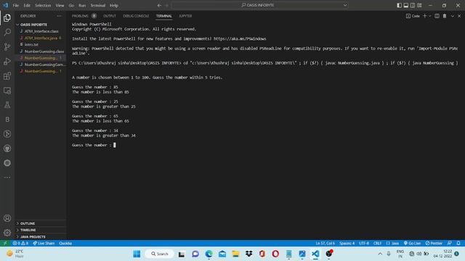
Task: Switch to the Problems tab
Action: (80, 16)
